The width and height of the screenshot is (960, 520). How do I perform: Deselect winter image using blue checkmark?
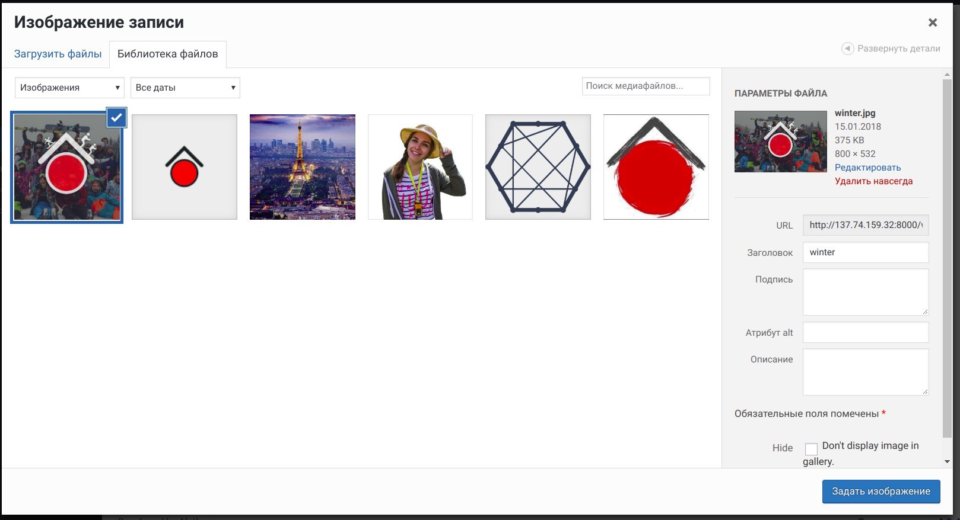pyautogui.click(x=117, y=118)
